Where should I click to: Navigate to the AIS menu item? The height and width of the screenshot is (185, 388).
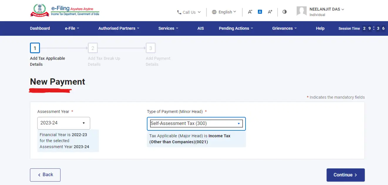tap(201, 28)
